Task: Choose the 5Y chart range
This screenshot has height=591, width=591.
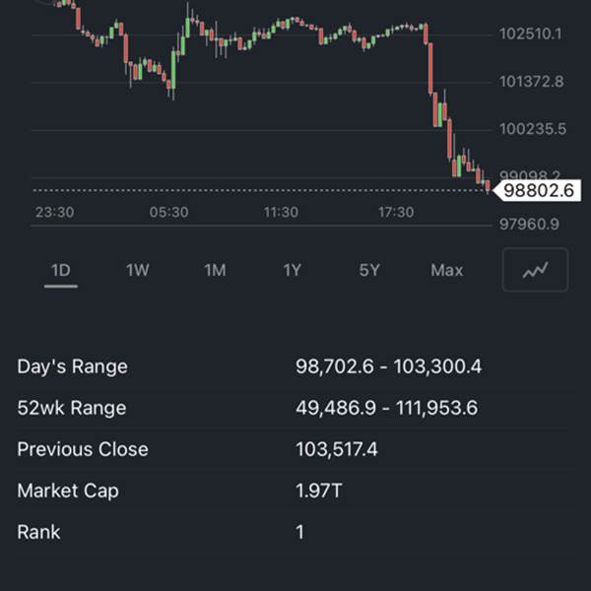Action: [x=369, y=270]
